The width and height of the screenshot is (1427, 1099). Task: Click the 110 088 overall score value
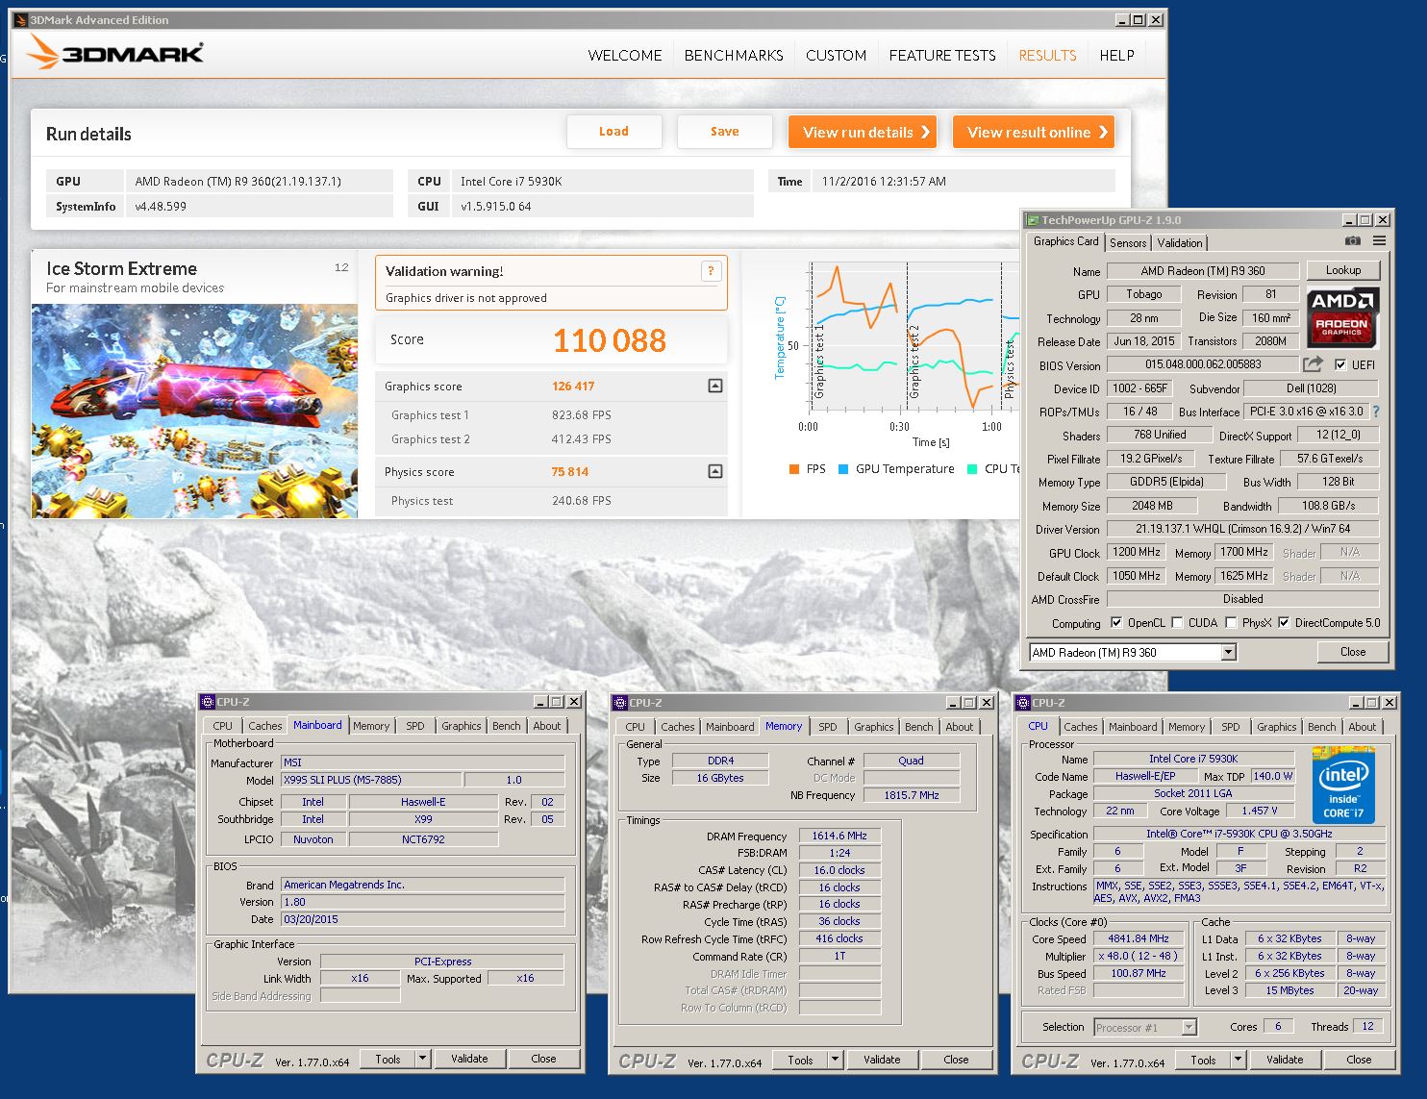point(610,340)
